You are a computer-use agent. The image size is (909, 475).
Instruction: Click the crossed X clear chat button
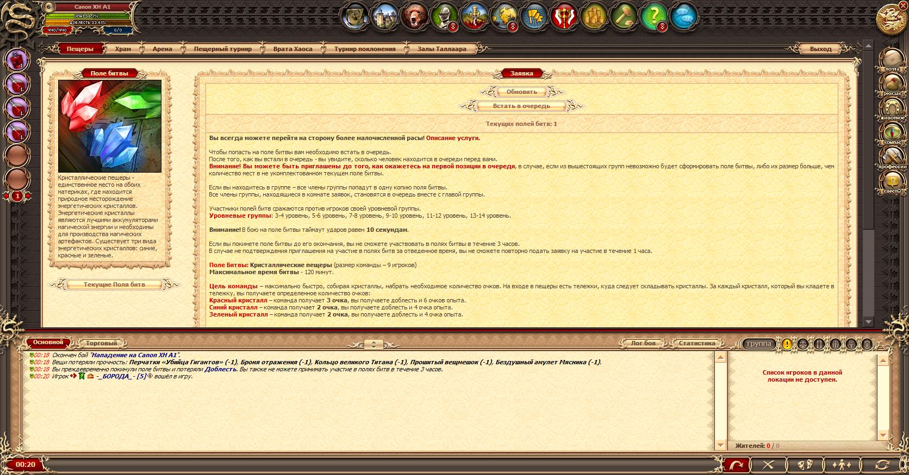tap(768, 465)
